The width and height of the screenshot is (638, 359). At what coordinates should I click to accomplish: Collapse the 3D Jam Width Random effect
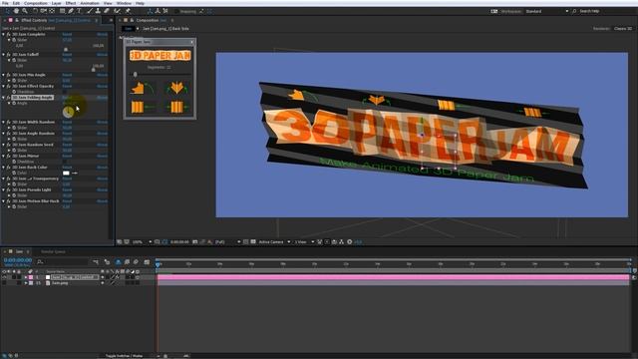click(4, 122)
